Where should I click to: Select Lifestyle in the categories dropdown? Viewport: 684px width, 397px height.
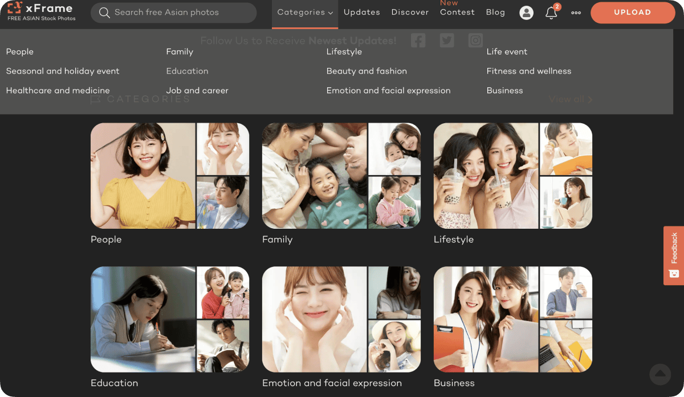point(344,52)
